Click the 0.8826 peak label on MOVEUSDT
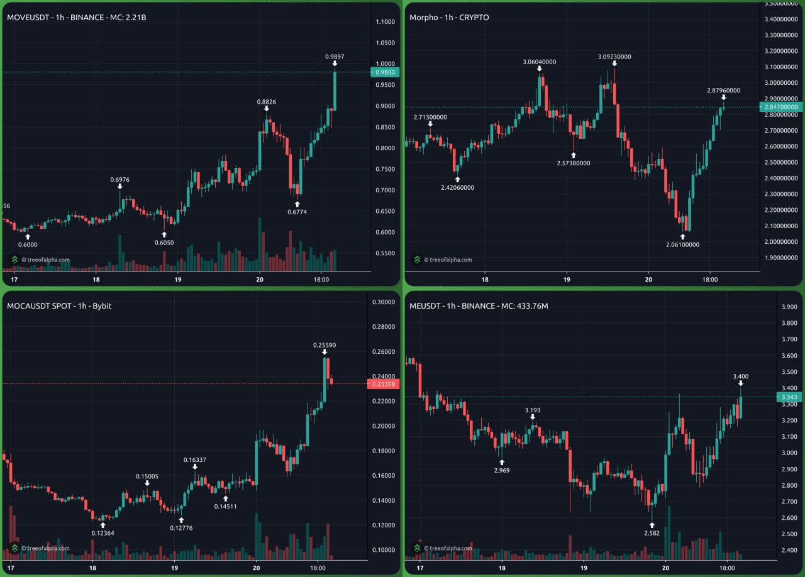The image size is (805, 577). 267,101
